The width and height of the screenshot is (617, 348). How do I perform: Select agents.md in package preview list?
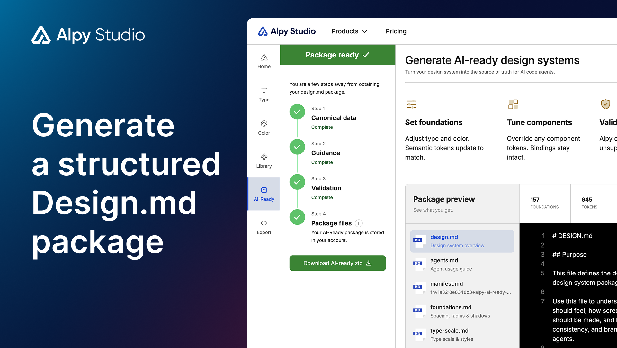[462, 265]
